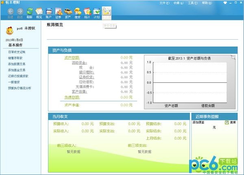Image resolution: width=244 pixels, height=175 pixels.
Task: Click the 预算收入 label
Action: pos(61,124)
